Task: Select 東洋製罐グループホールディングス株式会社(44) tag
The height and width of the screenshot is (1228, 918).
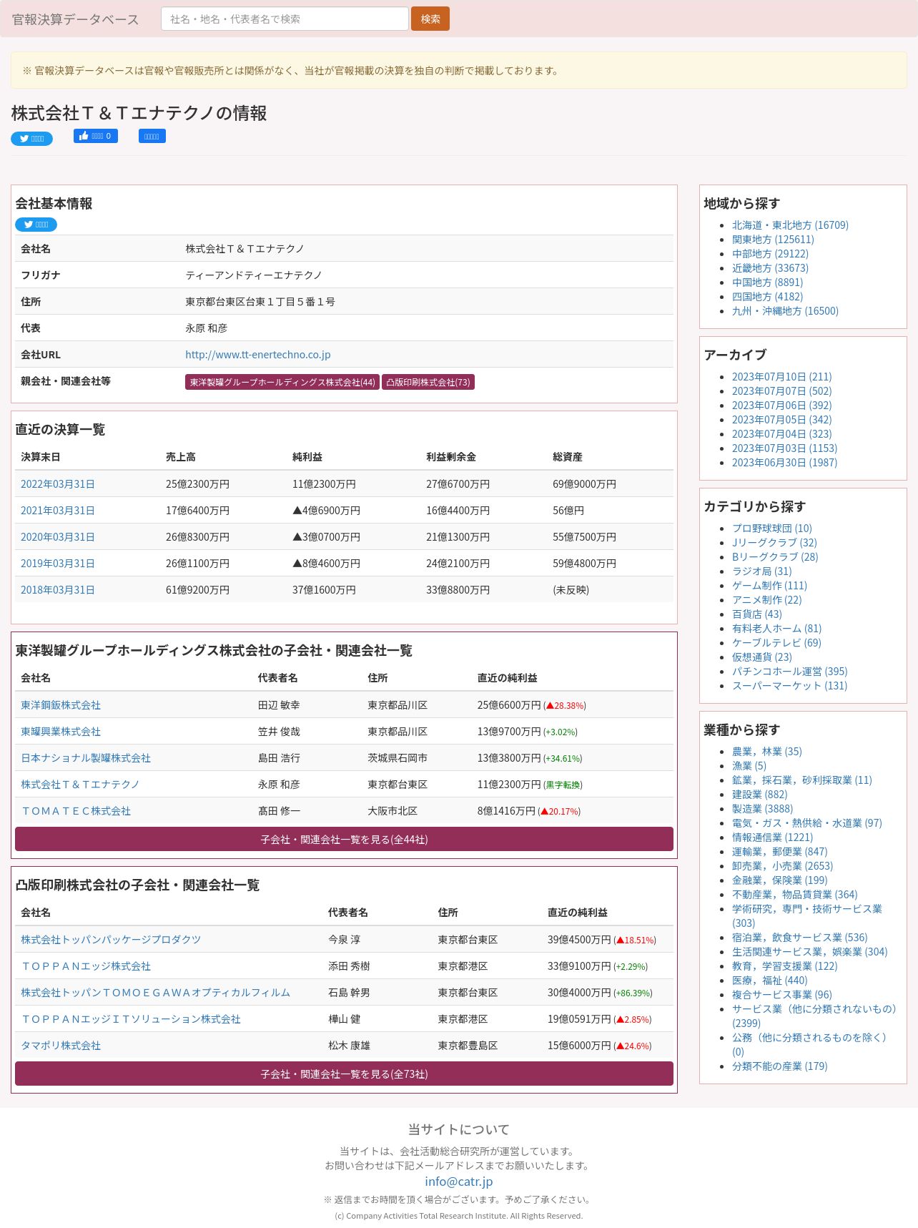Action: tap(282, 382)
